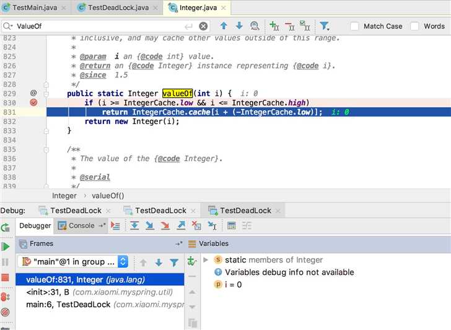The height and width of the screenshot is (330, 451).
Task: Rerun TestDeadLock debug session
Action: pyautogui.click(x=6, y=228)
